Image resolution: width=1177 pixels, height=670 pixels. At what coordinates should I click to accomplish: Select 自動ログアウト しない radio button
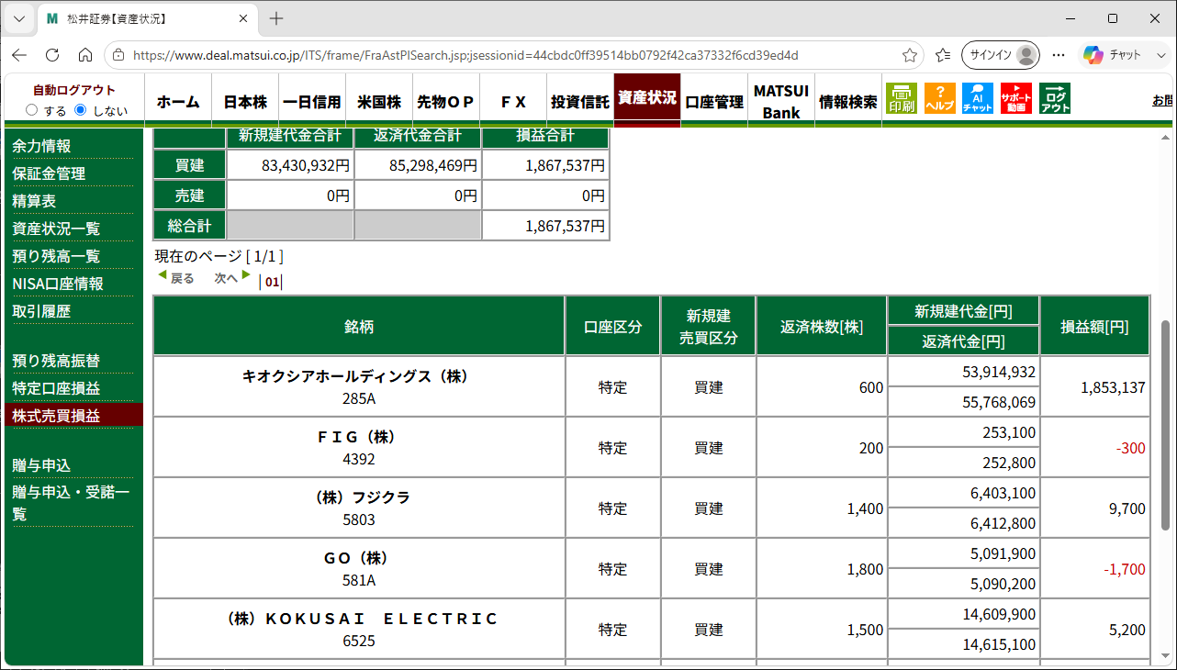pos(80,110)
